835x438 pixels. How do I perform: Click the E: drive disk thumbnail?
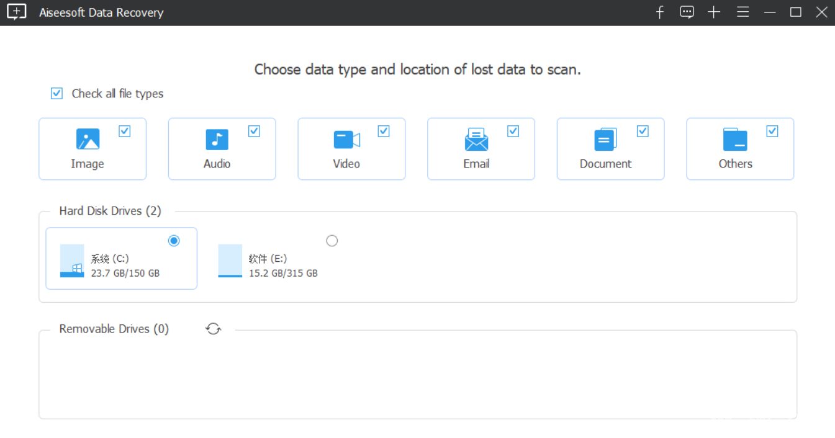(x=230, y=261)
